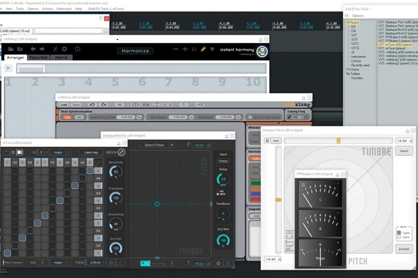Viewport: 418px width, 278px height.
Task: Toggle the link button in Elastique Pitch
Action: [276, 141]
